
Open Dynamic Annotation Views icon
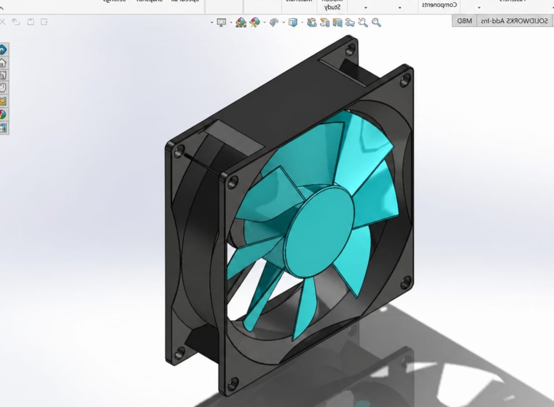point(325,23)
